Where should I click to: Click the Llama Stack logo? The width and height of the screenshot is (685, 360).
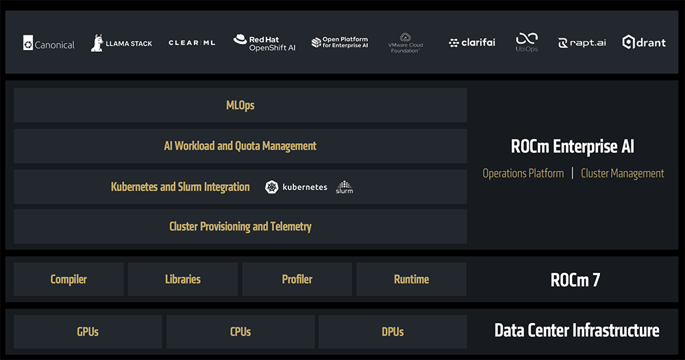121,43
